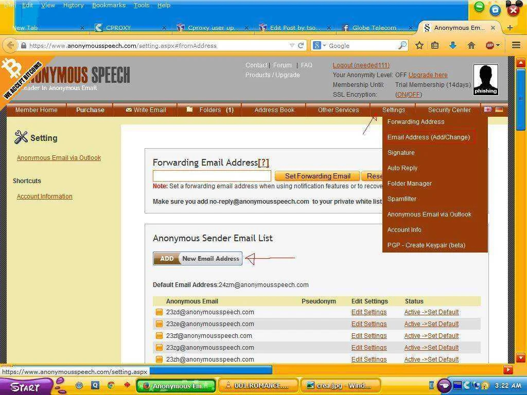Click scrollbar down arrow button
The height and width of the screenshot is (395, 527).
point(520,357)
